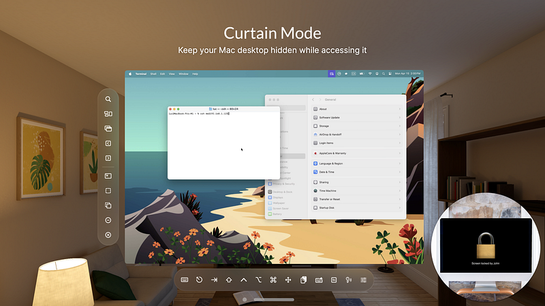This screenshot has width=545, height=306.
Task: Expand the AirDrop & Handoff row chevron
Action: (399, 135)
